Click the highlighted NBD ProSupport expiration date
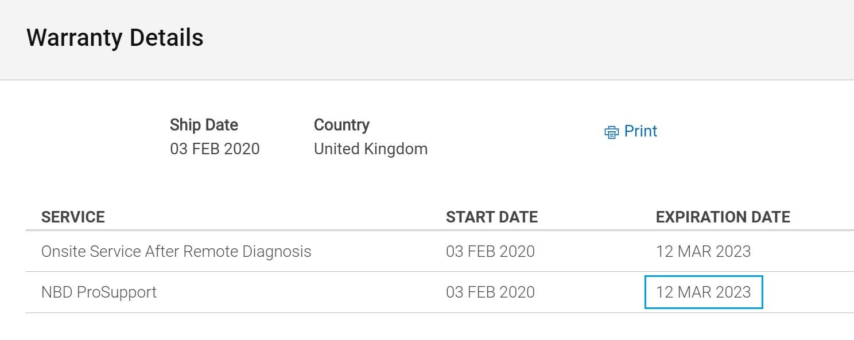This screenshot has width=854, height=340. [704, 292]
